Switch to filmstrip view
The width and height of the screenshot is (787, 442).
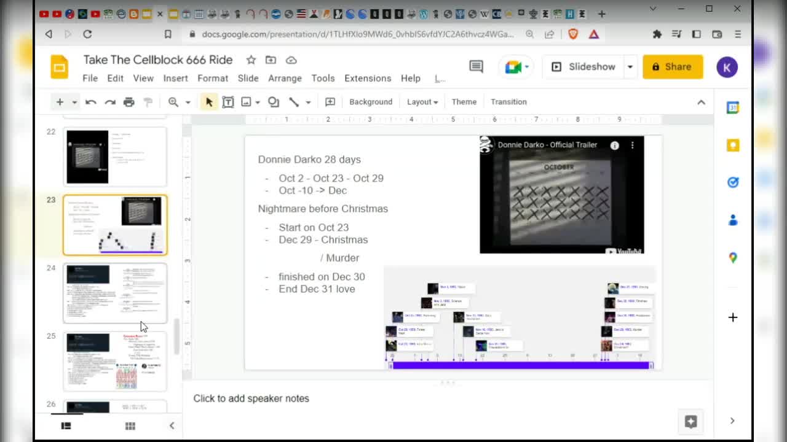[x=66, y=425]
